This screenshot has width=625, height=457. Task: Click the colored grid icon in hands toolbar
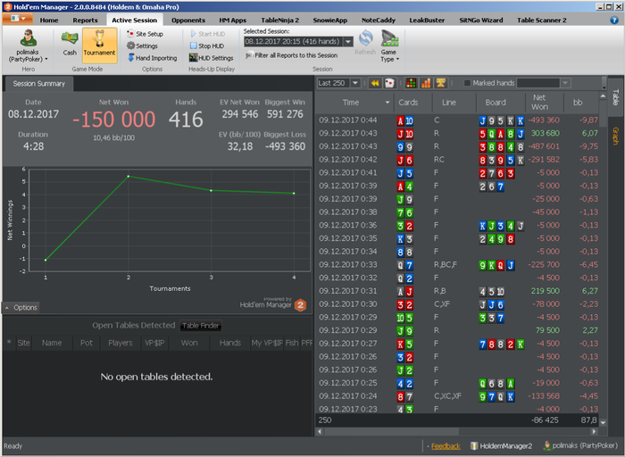(x=411, y=83)
